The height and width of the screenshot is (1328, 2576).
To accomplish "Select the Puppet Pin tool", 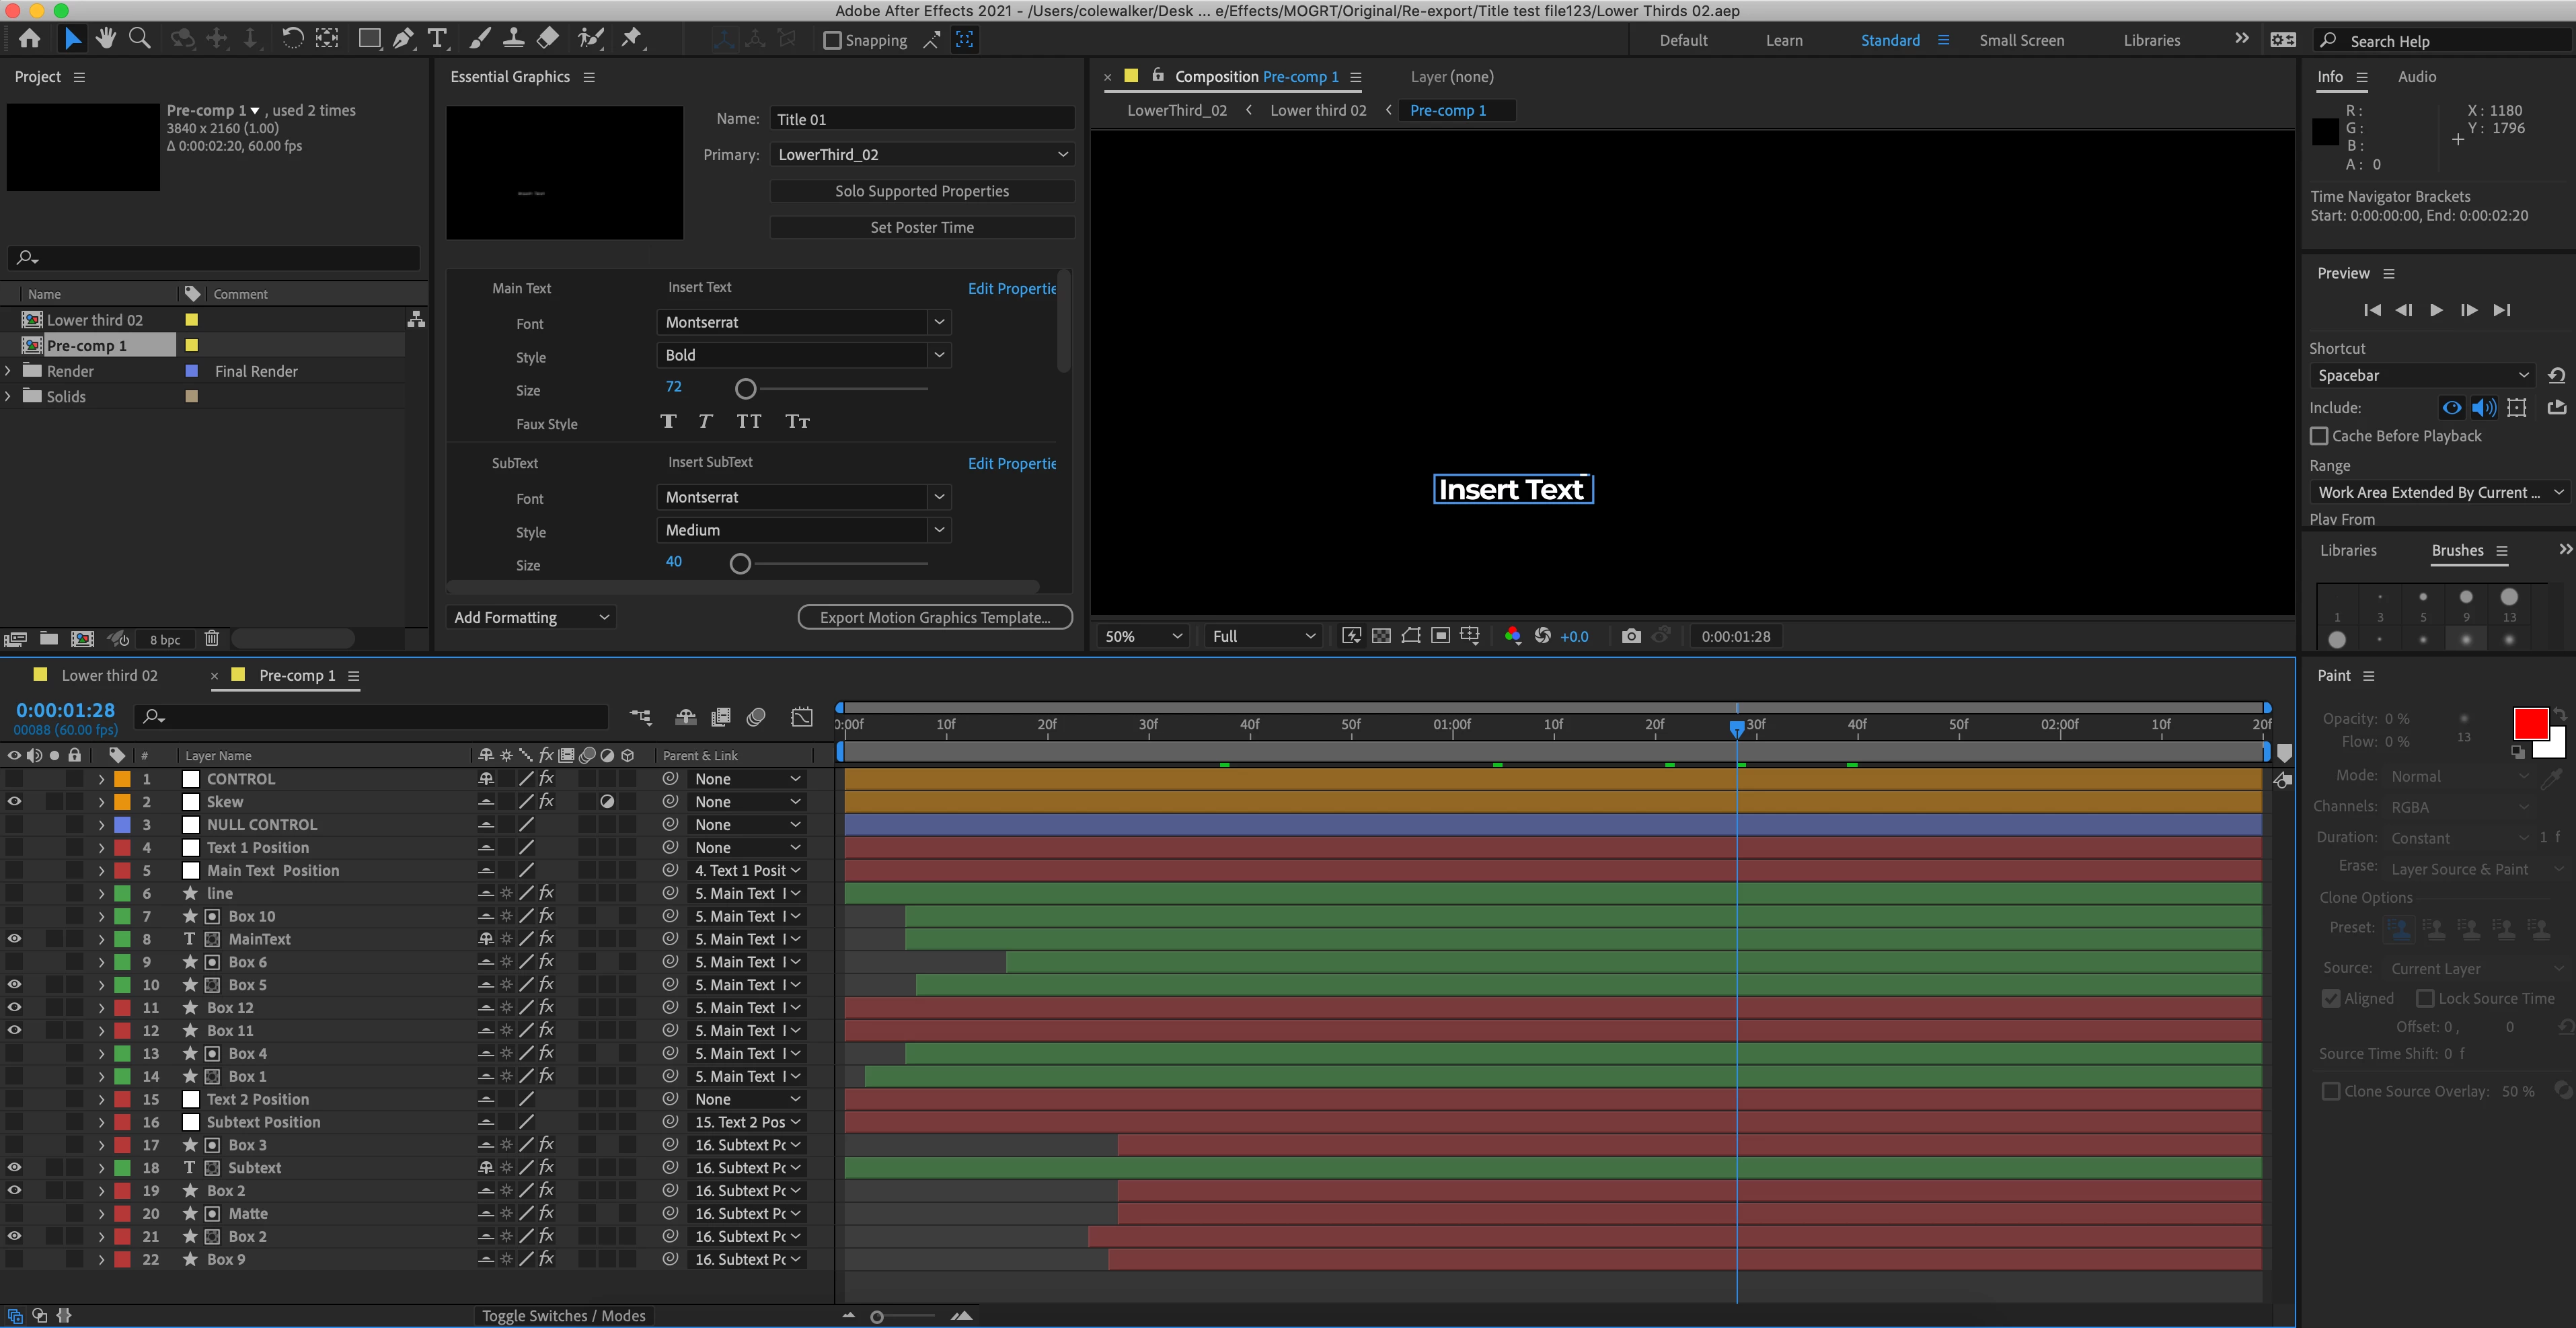I will pos(632,39).
